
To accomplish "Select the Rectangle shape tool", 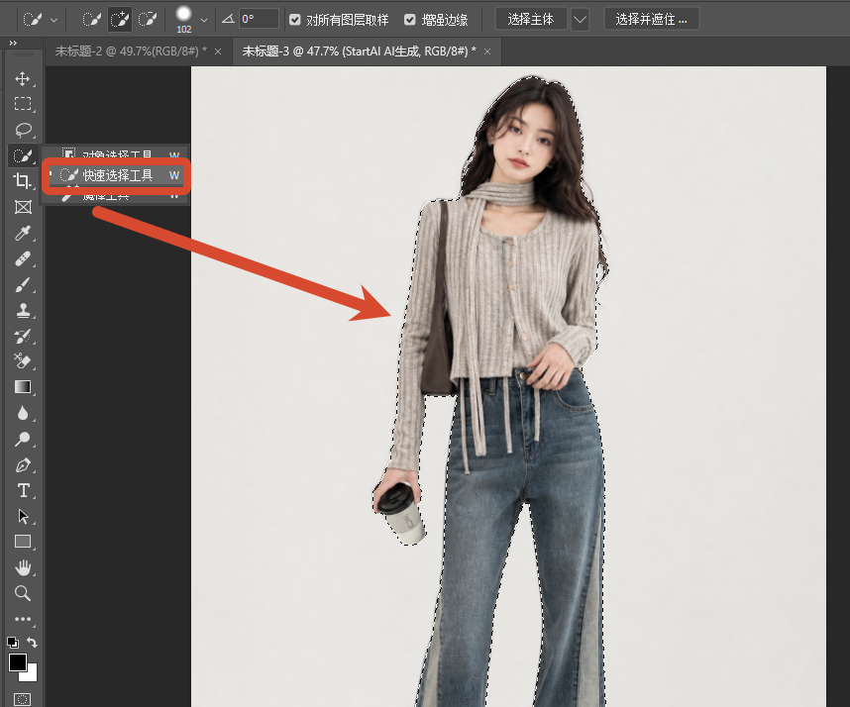I will (22, 542).
